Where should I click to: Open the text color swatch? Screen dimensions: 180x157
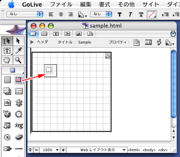point(152,14)
